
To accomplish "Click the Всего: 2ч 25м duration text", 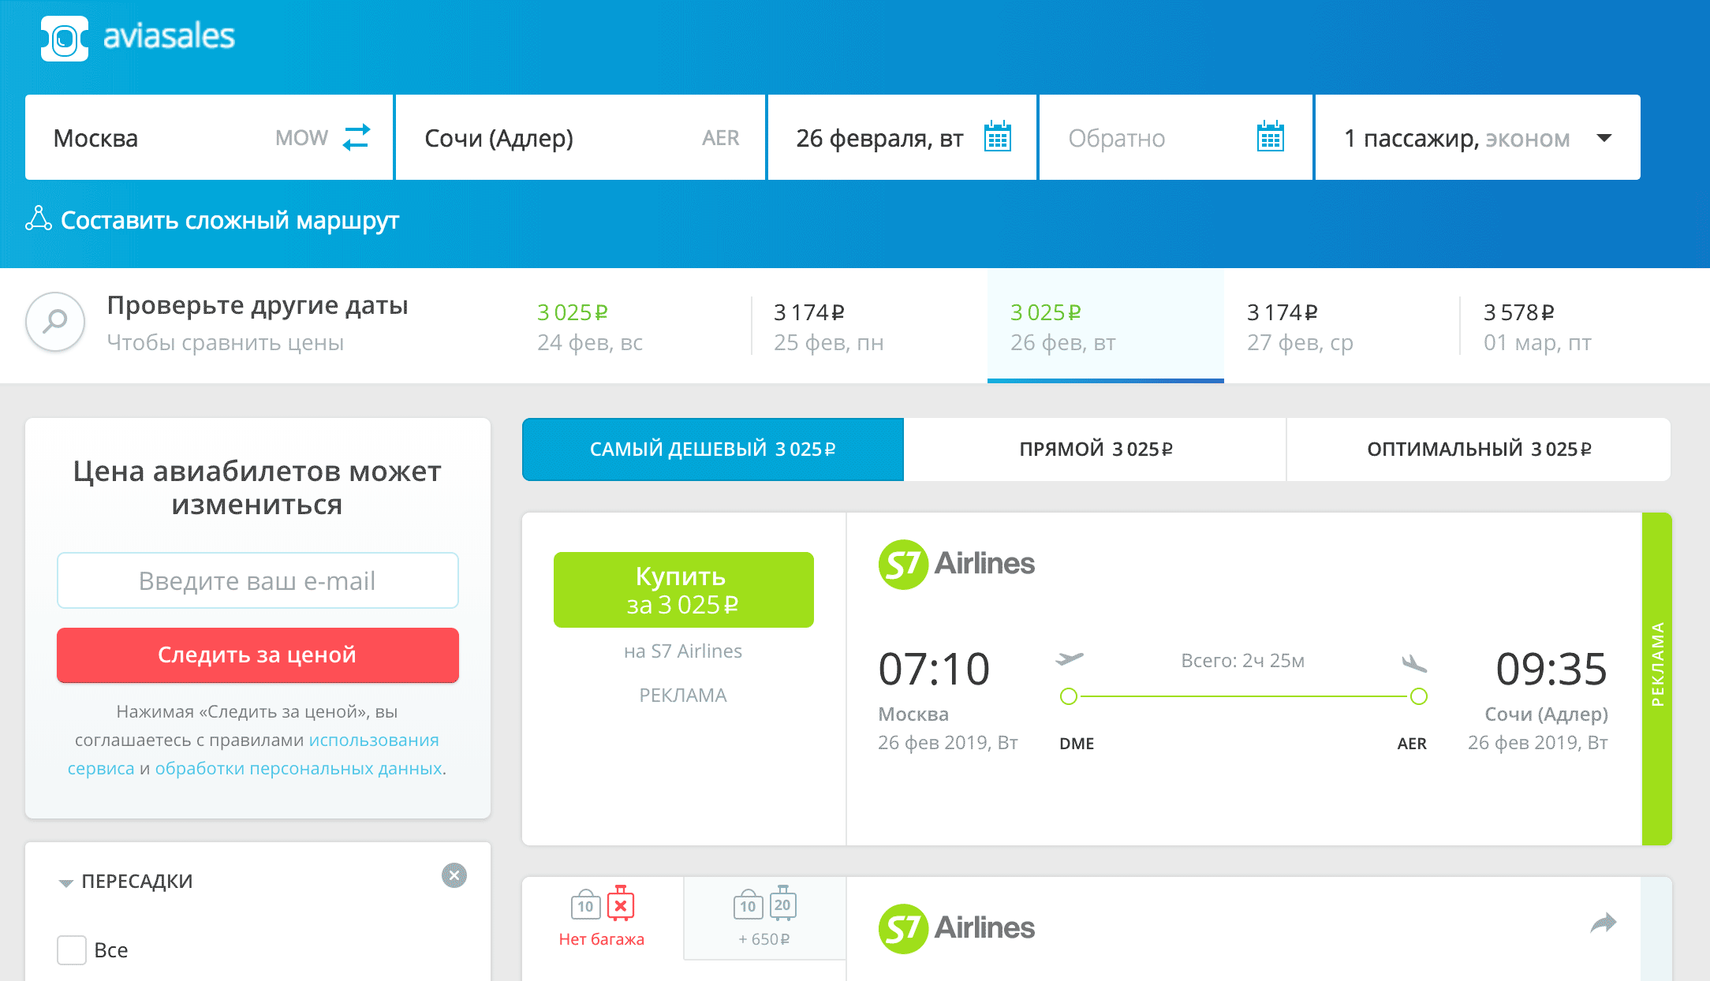I will 1242,661.
